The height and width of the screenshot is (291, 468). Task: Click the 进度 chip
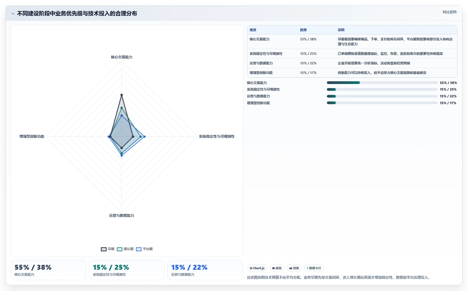click(x=294, y=268)
